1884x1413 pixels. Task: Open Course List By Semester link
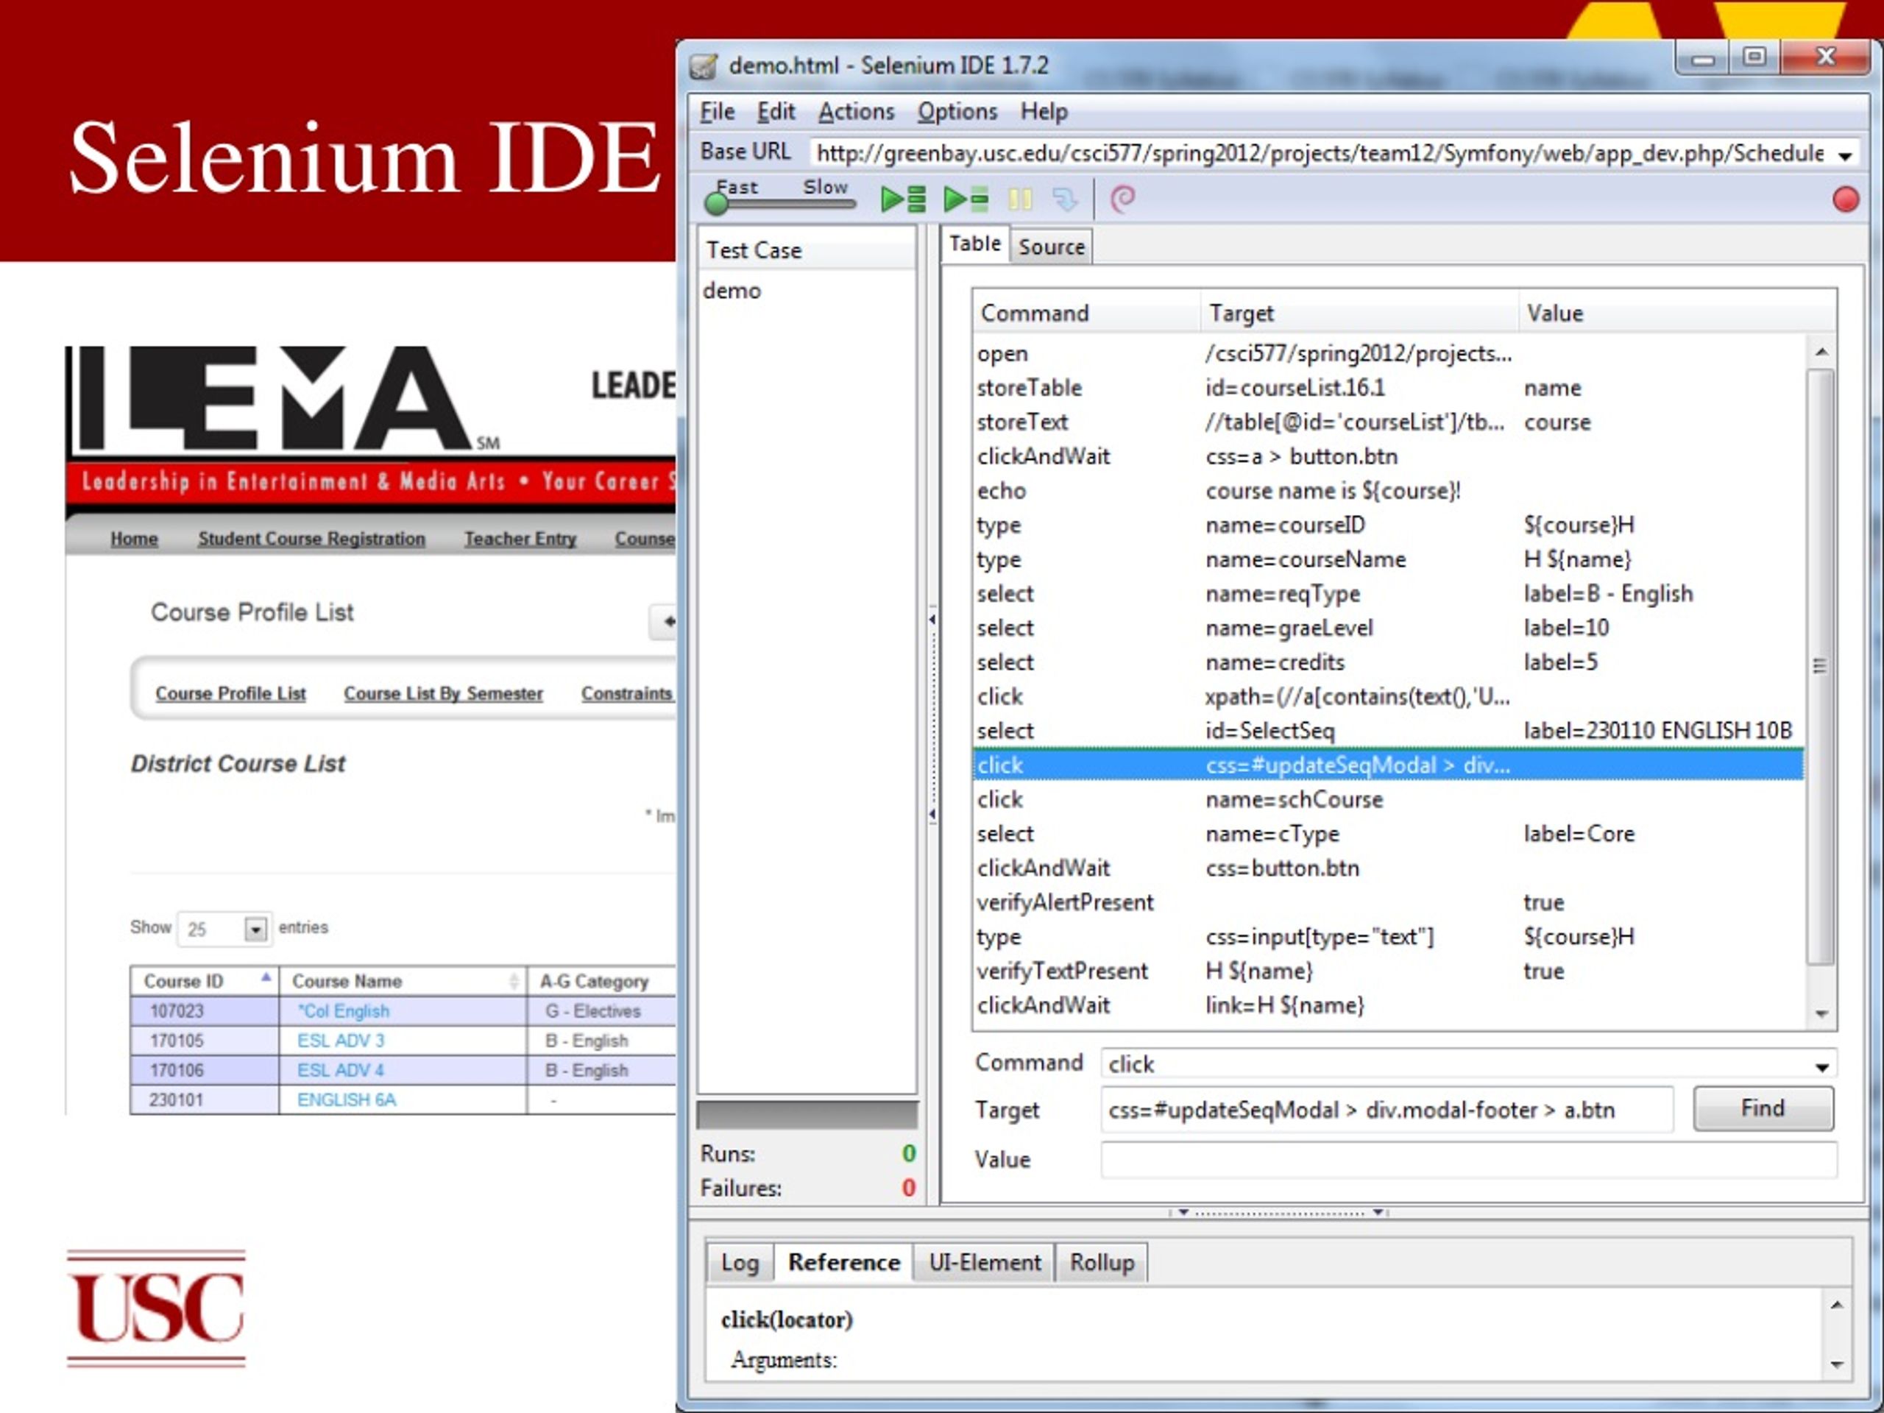point(443,694)
